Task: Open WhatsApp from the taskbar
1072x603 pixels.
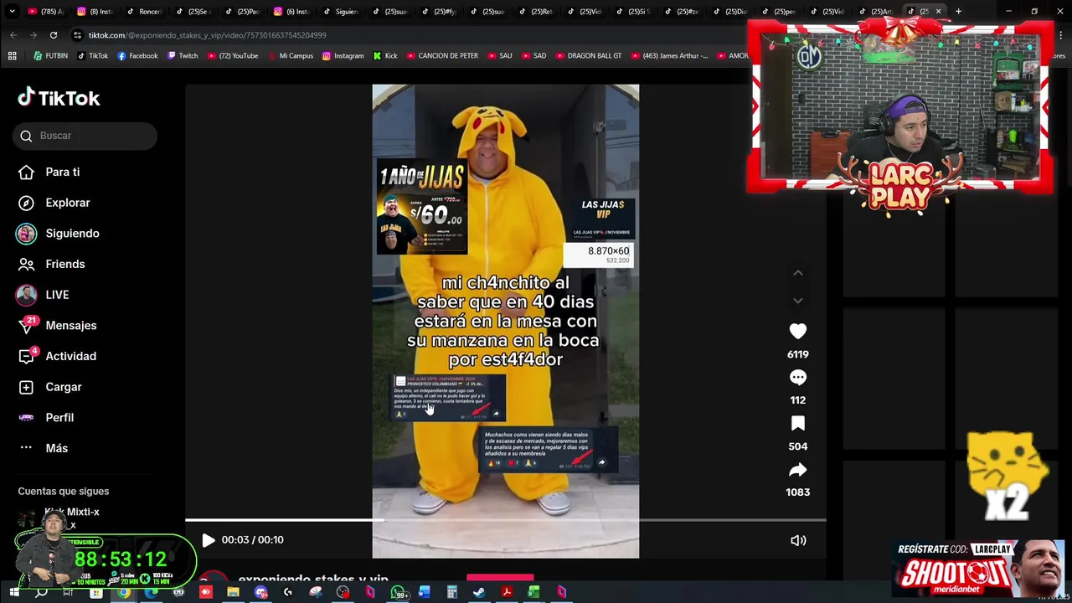Action: (x=398, y=592)
